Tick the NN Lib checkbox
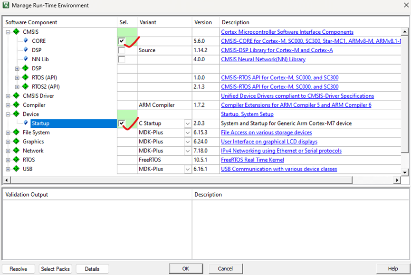 (122, 59)
